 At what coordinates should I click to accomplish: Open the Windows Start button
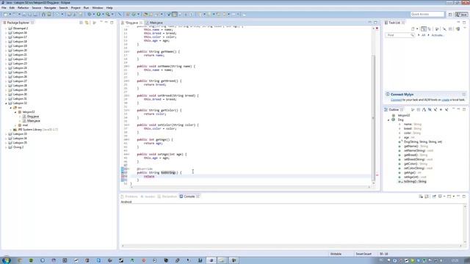pyautogui.click(x=7, y=260)
